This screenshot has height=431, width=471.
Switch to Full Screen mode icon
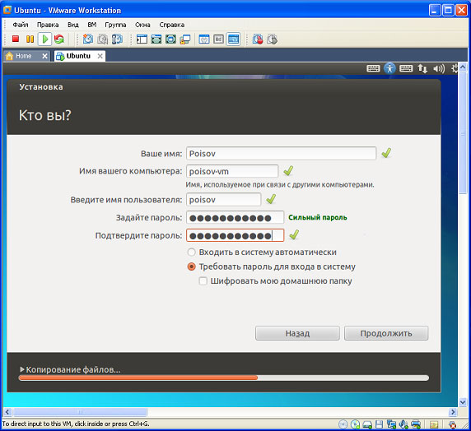click(156, 39)
